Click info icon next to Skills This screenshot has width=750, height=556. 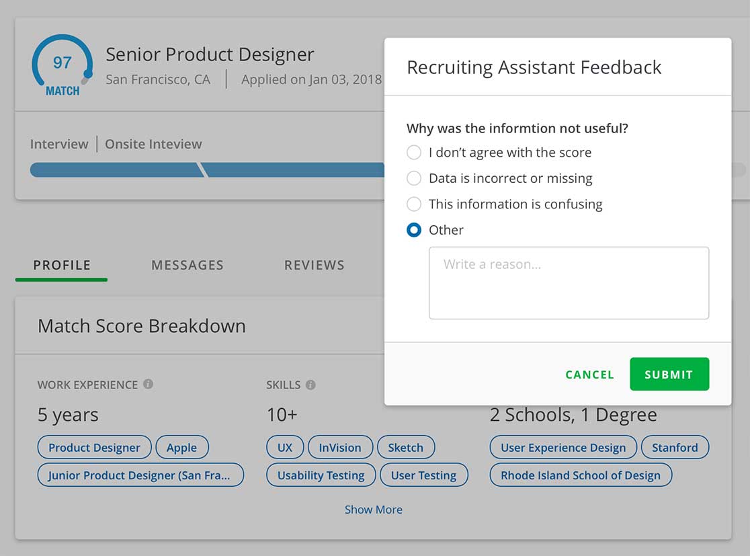click(310, 385)
